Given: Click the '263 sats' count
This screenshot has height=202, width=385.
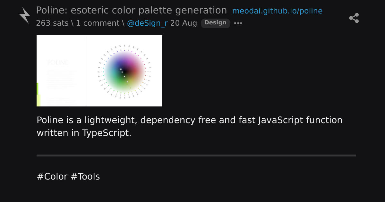Looking at the screenshot, I should pyautogui.click(x=52, y=23).
